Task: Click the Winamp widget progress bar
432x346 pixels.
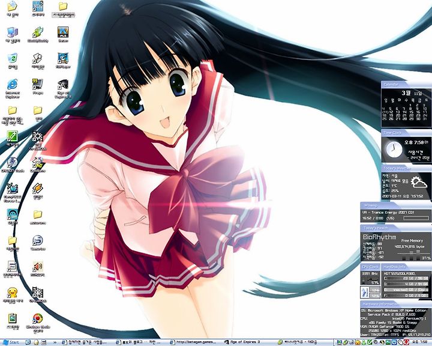Action: click(416, 218)
